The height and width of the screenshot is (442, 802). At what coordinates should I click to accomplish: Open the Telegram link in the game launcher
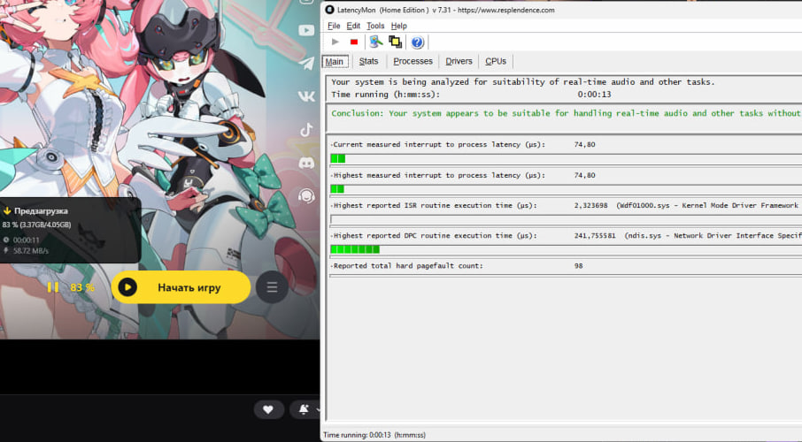(x=306, y=63)
